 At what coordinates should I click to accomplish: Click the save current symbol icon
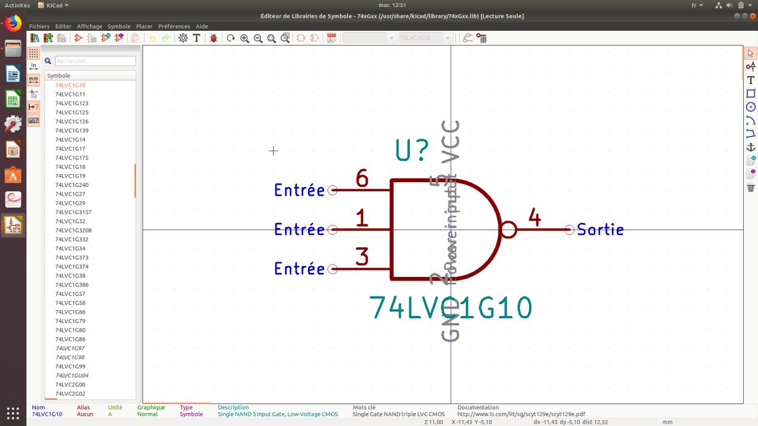coord(92,38)
